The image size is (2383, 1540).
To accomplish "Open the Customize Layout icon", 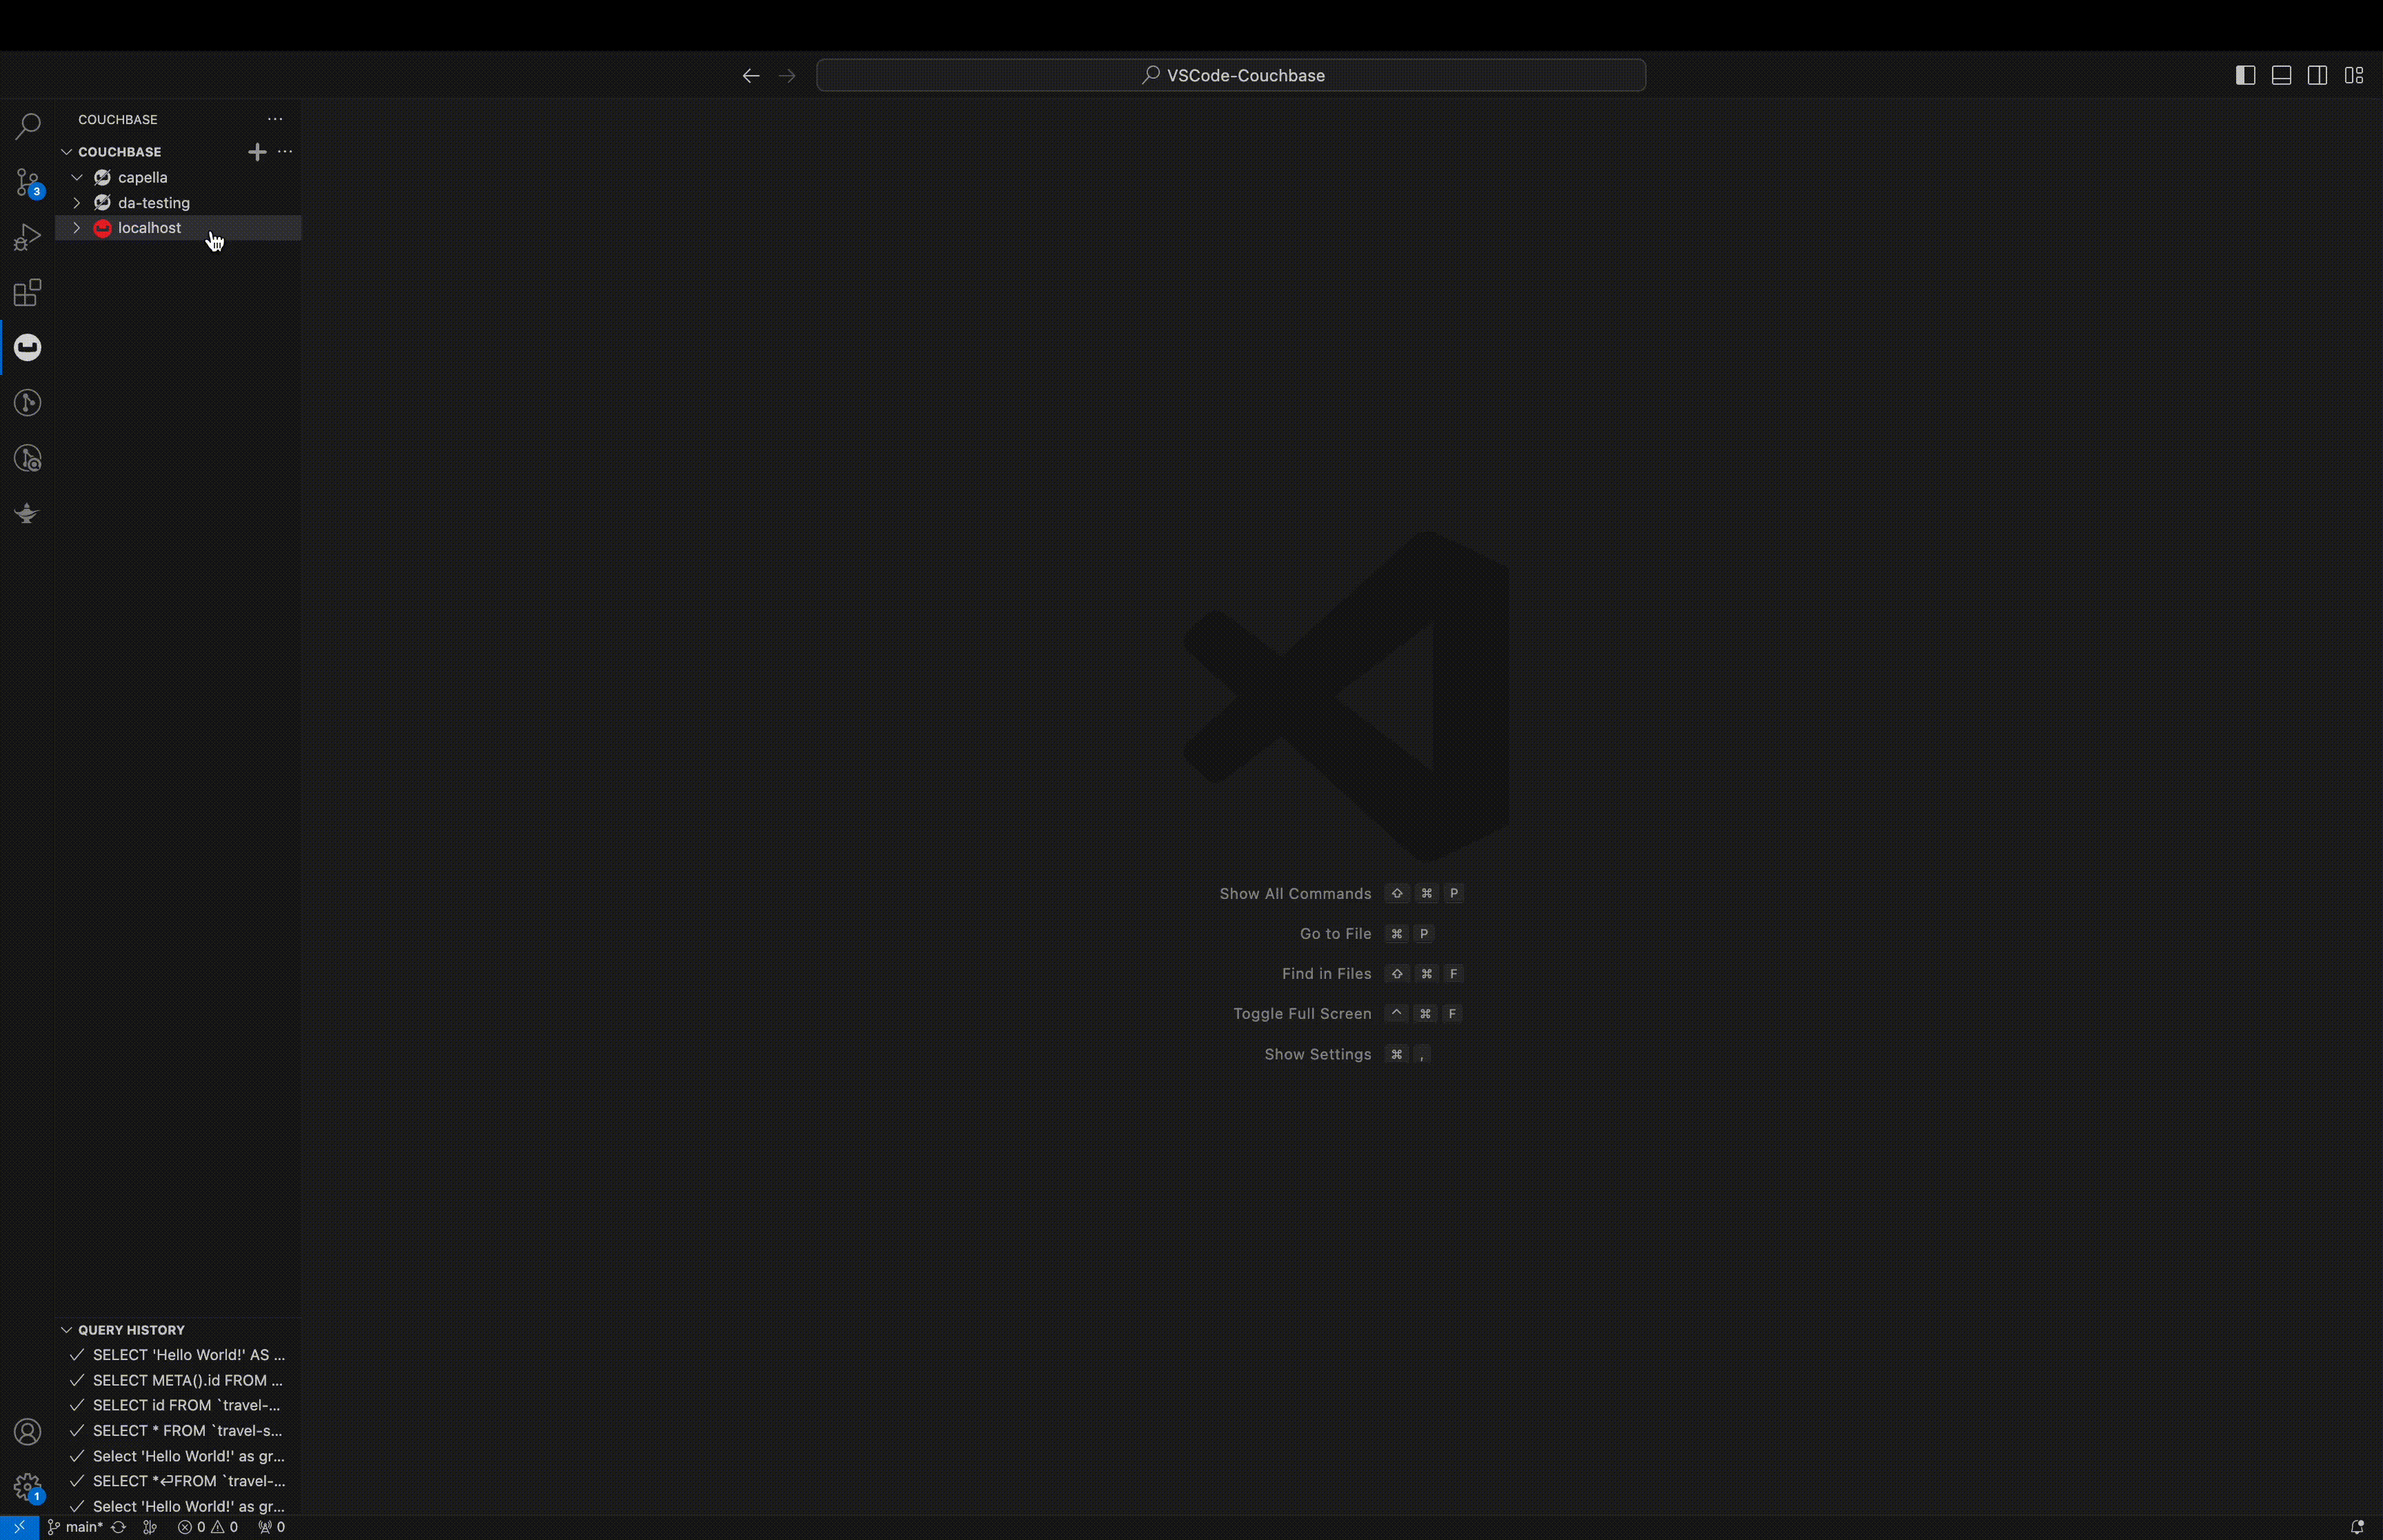I will pyautogui.click(x=2354, y=75).
